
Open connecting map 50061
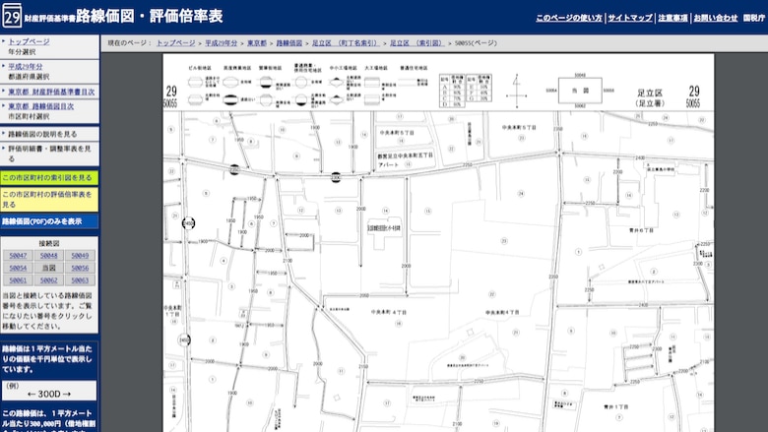[18, 280]
